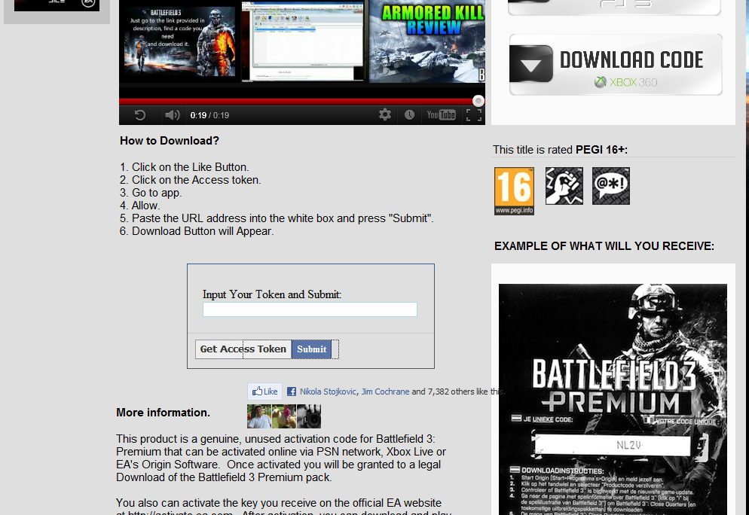Click the Facebook logo icon
Screen dimensions: 749x515
point(292,392)
